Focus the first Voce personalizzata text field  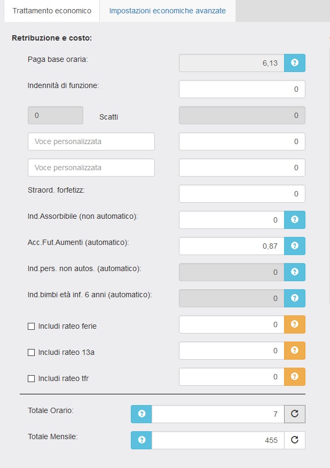click(91, 141)
